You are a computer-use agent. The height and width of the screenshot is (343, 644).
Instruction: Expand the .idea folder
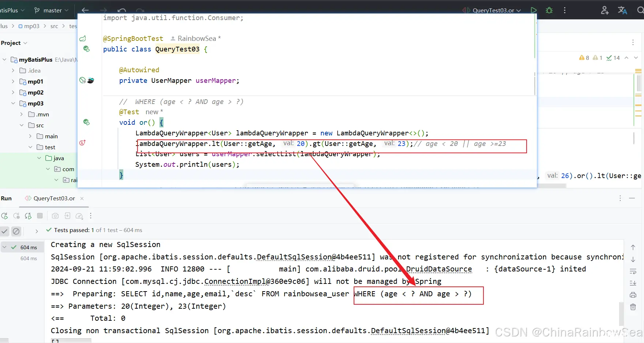click(13, 70)
